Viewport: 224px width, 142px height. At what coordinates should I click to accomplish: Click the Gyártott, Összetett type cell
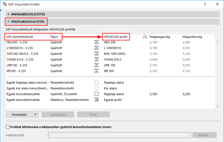pyautogui.click(x=64, y=94)
